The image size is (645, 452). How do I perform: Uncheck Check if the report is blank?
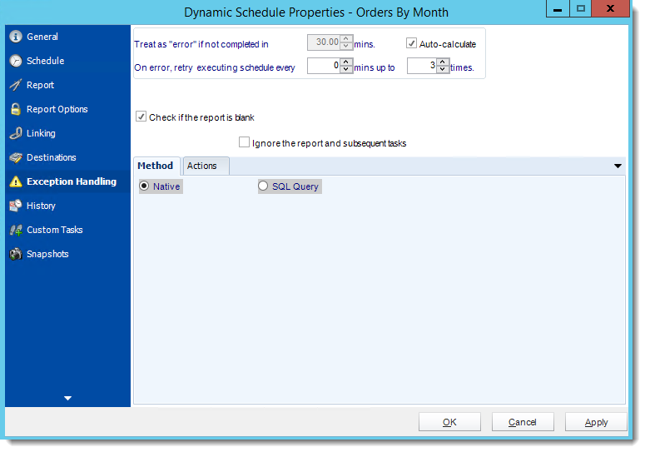pos(141,117)
